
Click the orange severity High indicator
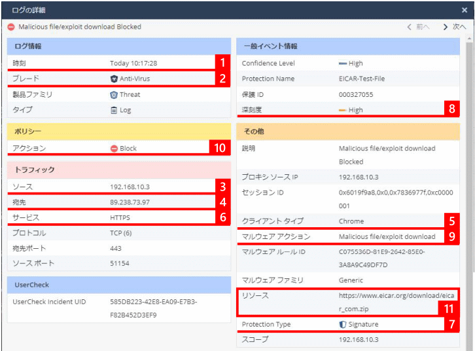click(342, 110)
